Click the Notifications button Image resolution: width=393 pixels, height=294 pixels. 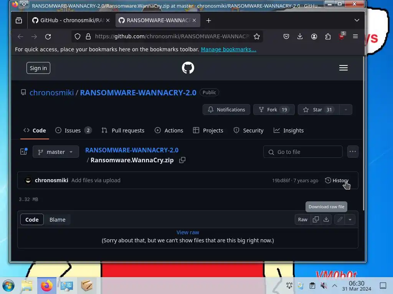(x=226, y=109)
